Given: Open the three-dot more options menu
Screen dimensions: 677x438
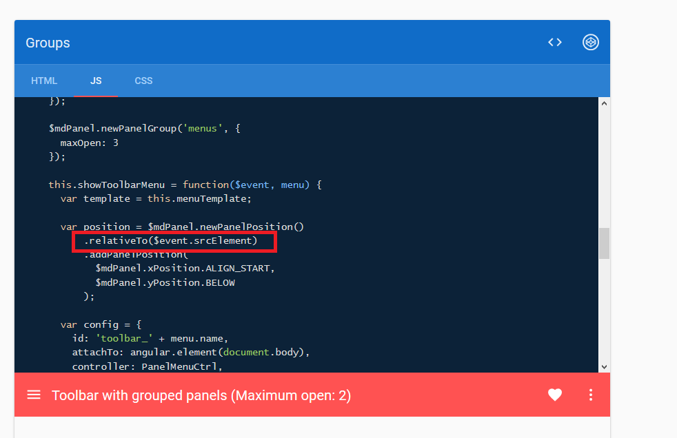Looking at the screenshot, I should tap(591, 395).
